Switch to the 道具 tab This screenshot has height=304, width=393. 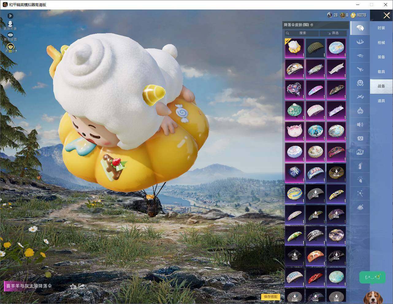click(x=381, y=101)
